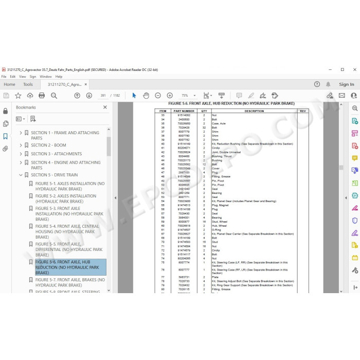Open the Sign document tool
Viewport: 360px width, 360px height.
(263, 96)
